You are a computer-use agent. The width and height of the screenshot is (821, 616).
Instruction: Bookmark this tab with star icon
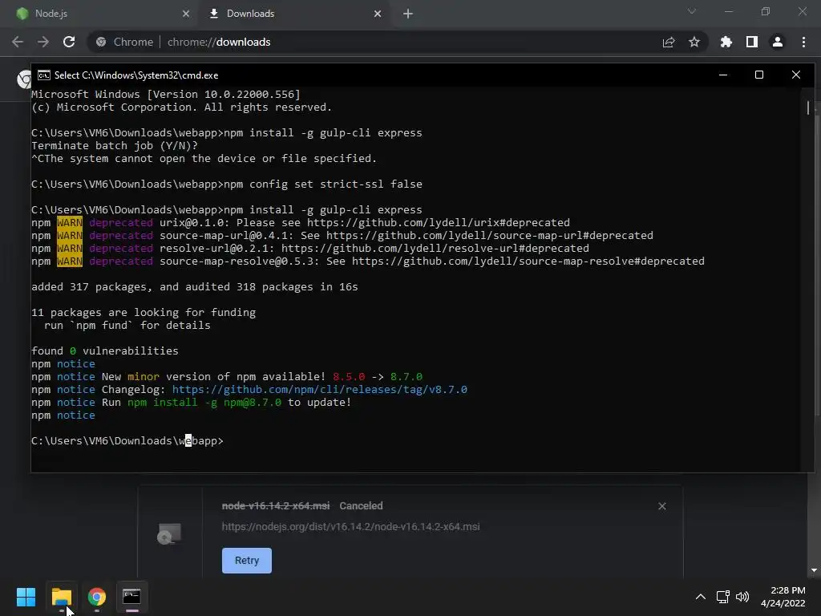click(694, 42)
